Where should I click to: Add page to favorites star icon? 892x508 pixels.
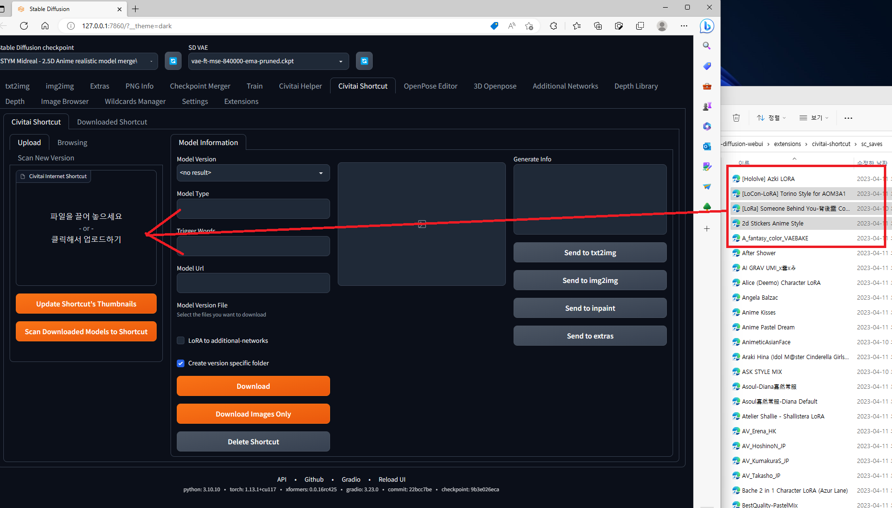529,26
